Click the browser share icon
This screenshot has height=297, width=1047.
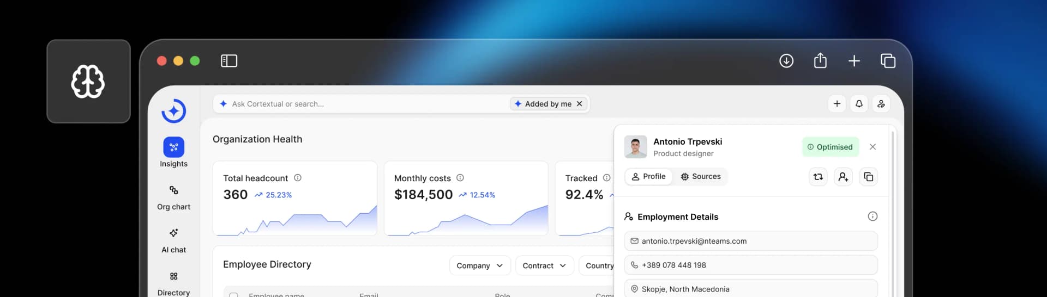coord(820,60)
